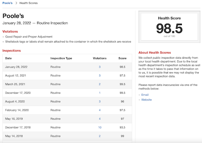Click score 99.5 in the December 2020 row
This screenshot has height=143, width=202.
click(122, 93)
